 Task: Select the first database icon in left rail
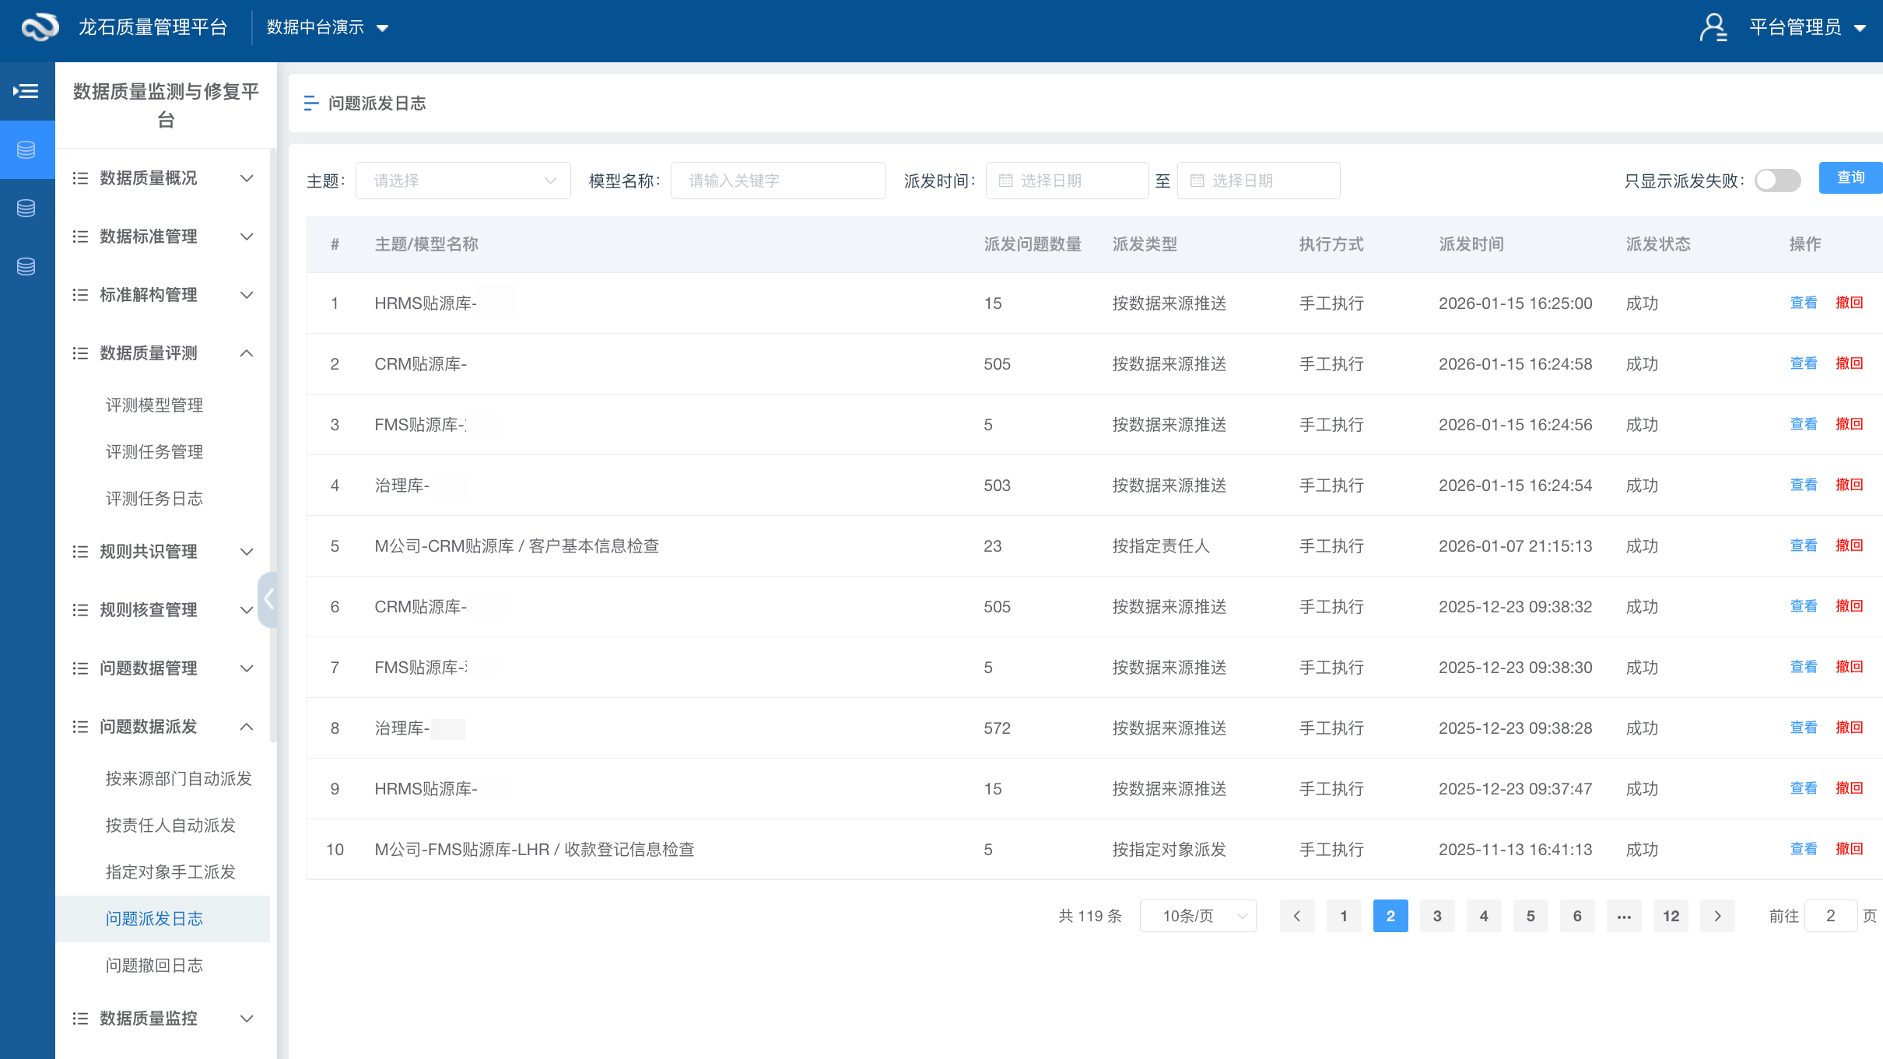[x=27, y=149]
